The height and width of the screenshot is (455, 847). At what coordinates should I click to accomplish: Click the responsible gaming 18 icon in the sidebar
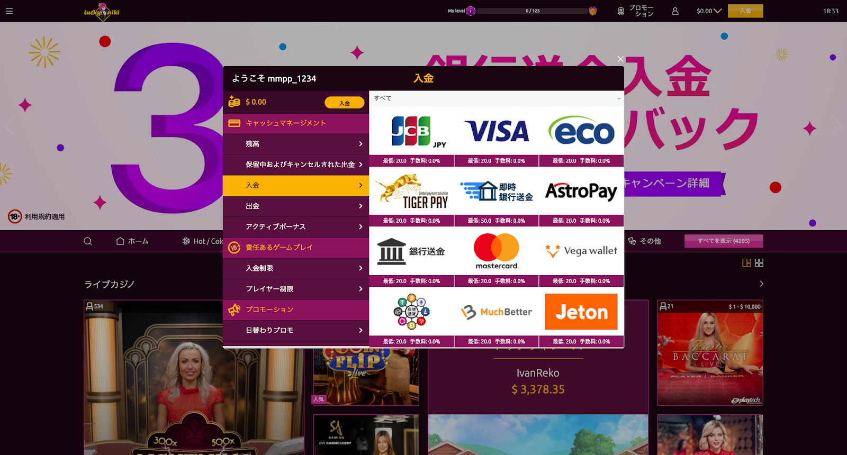click(x=234, y=248)
